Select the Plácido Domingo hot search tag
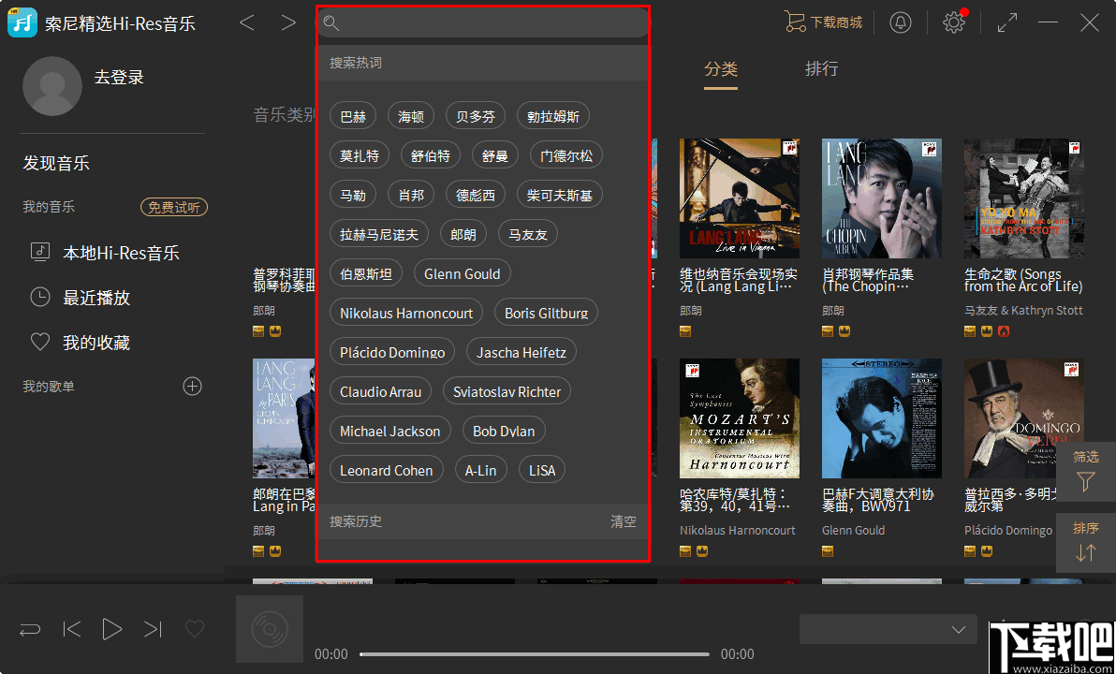 coord(392,352)
